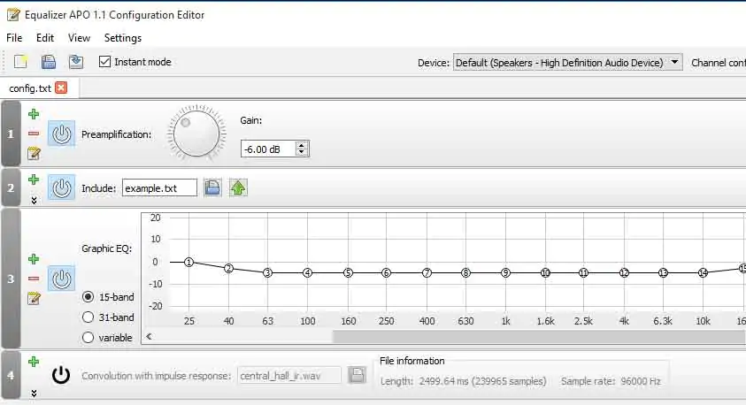Select the 31-band radio button
This screenshot has width=746, height=405.
[x=88, y=317]
